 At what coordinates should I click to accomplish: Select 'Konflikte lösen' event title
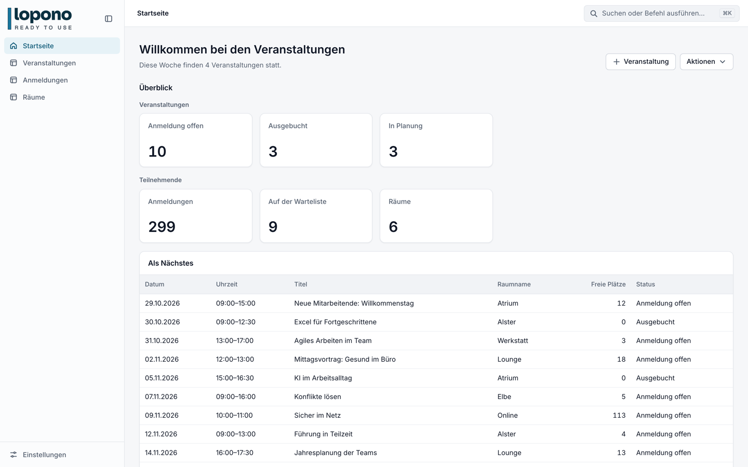[317, 397]
